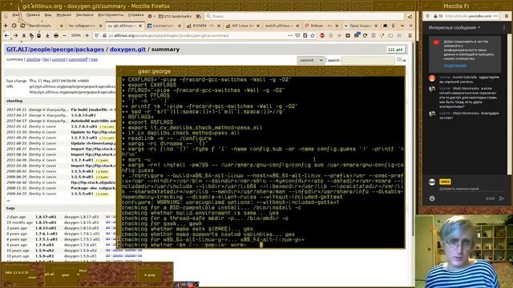Open the STG bookmarks folder
This screenshot has width=513, height=288.
pyautogui.click(x=175, y=16)
